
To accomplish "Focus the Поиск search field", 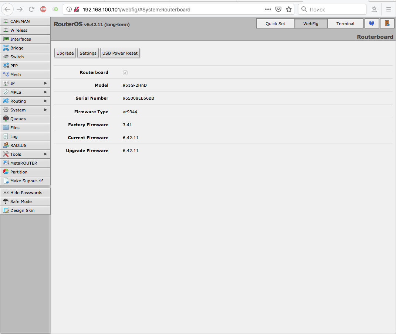I will (332, 10).
